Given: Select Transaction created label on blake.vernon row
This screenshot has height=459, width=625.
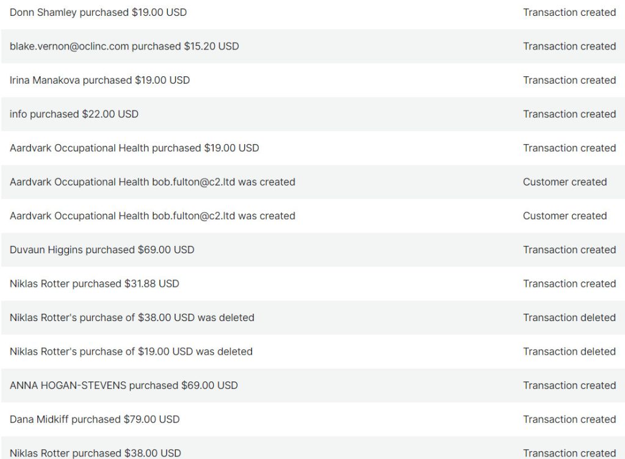Looking at the screenshot, I should click(569, 46).
